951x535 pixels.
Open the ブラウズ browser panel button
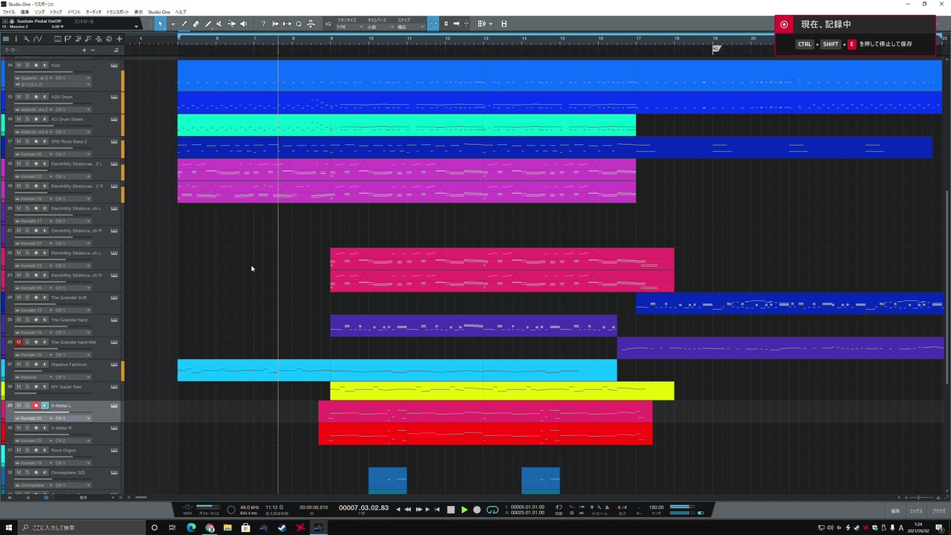[938, 511]
